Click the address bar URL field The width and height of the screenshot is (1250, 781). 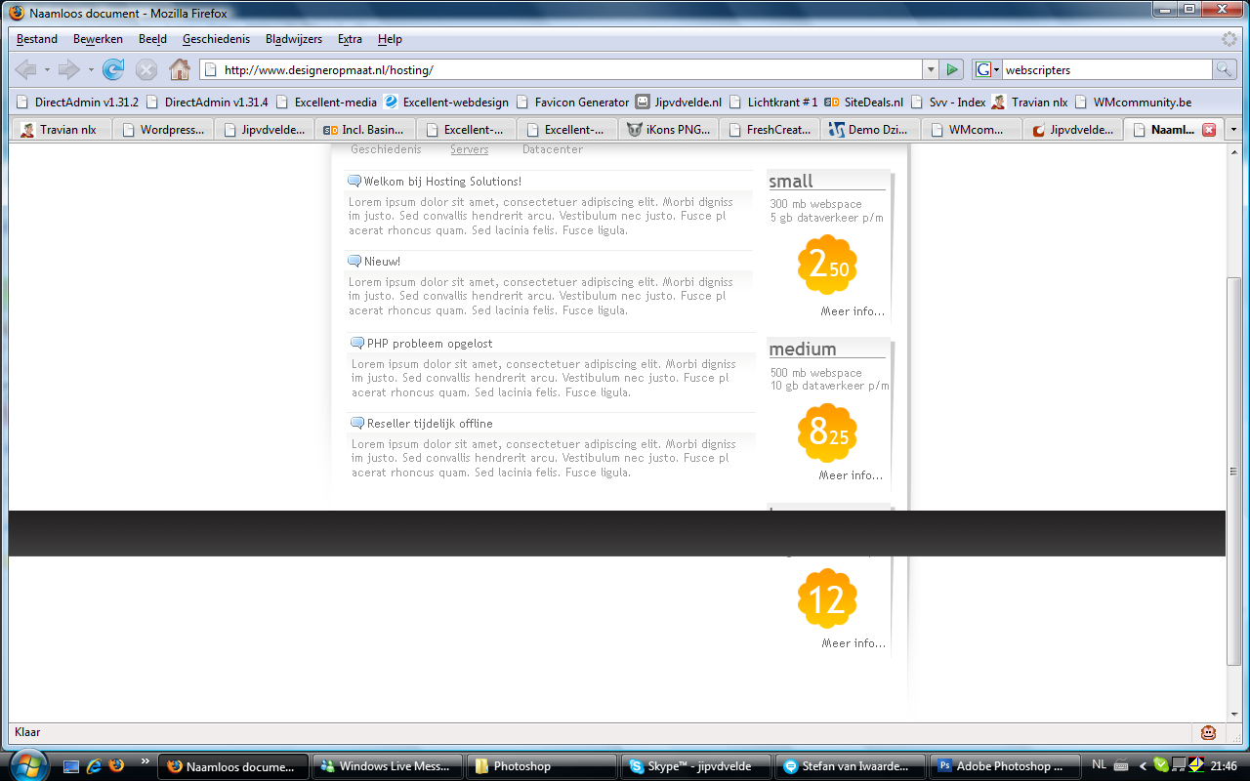pyautogui.click(x=562, y=69)
